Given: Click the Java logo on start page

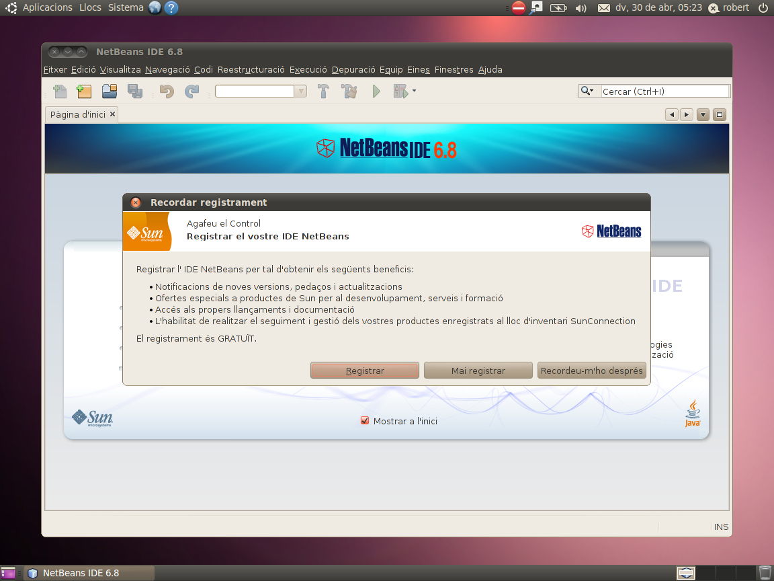Looking at the screenshot, I should tap(693, 413).
